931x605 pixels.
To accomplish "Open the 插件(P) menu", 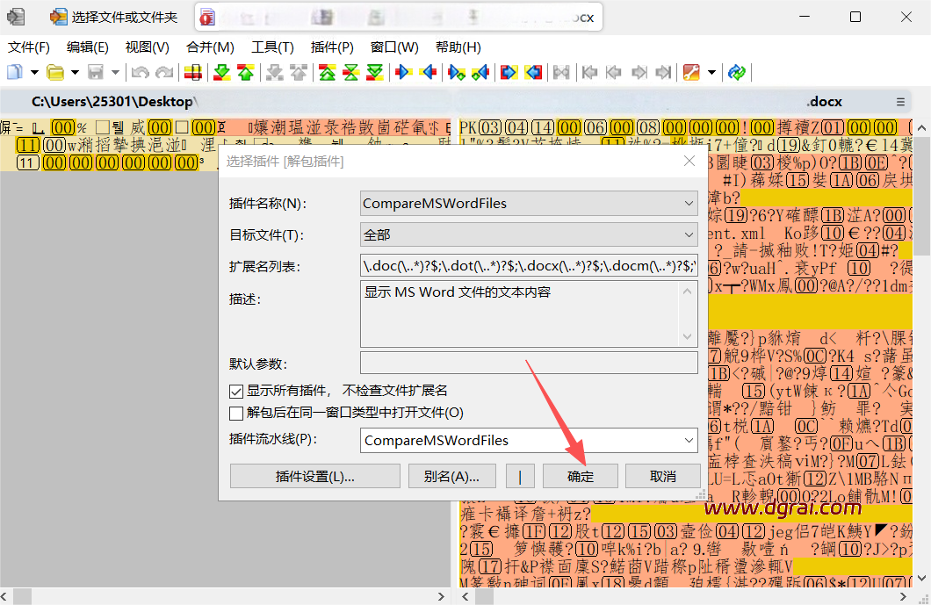I will (x=332, y=47).
